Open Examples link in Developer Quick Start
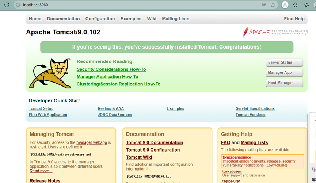The width and height of the screenshot is (316, 183). coord(175,108)
